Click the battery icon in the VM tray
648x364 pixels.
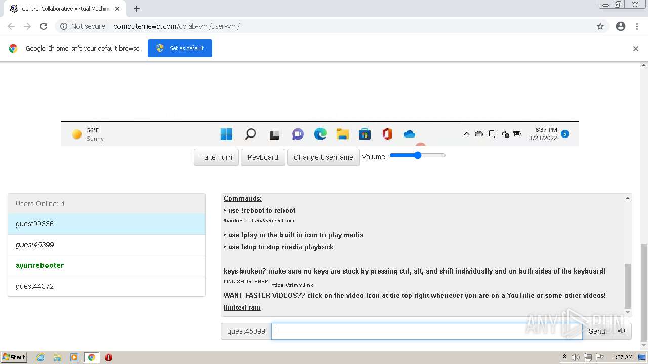pyautogui.click(x=517, y=134)
